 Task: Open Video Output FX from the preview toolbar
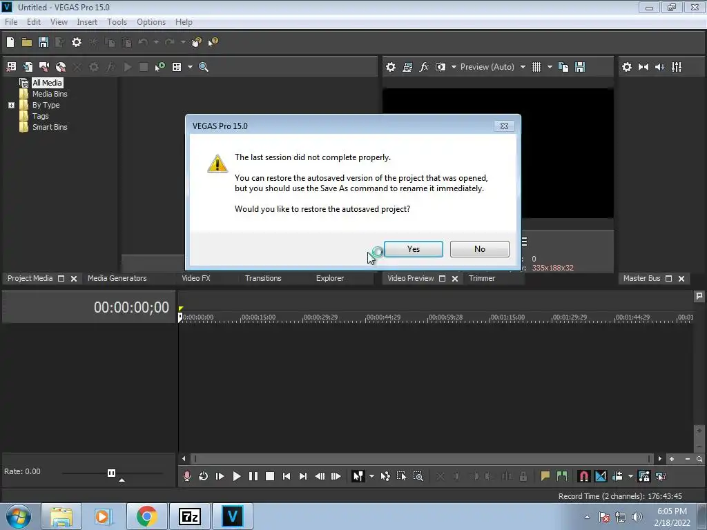click(423, 67)
